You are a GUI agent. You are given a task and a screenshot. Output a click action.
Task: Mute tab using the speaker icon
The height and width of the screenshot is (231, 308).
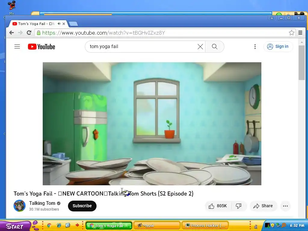59,23
